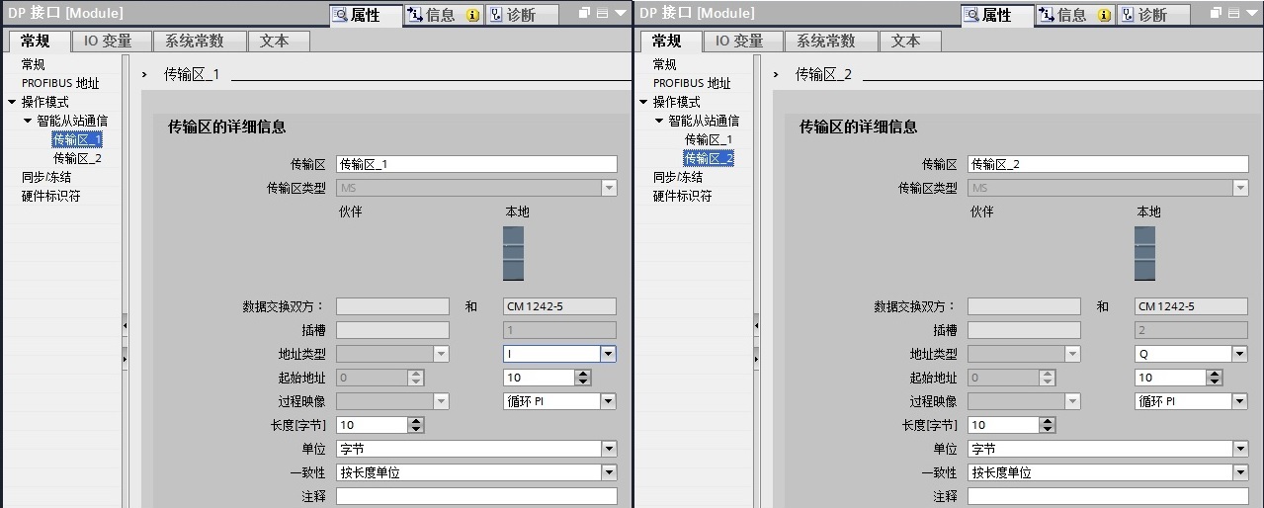Viewport: 1264px width, 508px height.
Task: Collapse 操作模式 tree node in 传输区_1 panel
Action: (12, 102)
